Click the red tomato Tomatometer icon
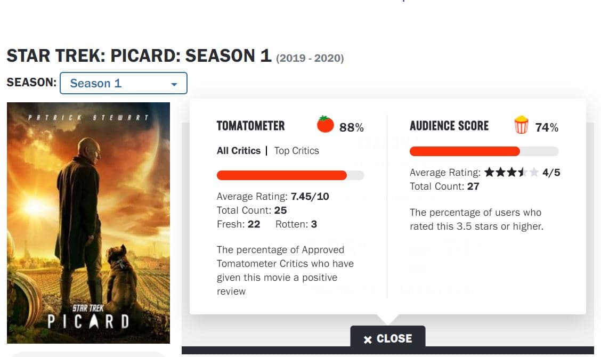Screen dimensions: 601x357 point(325,124)
